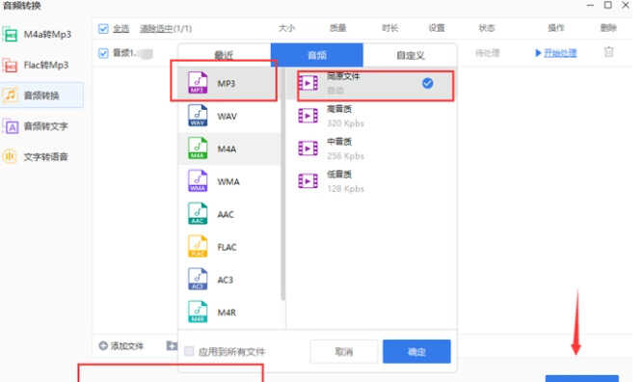Uncheck the 音频1 file checkbox
The width and height of the screenshot is (644, 382).
(x=103, y=53)
